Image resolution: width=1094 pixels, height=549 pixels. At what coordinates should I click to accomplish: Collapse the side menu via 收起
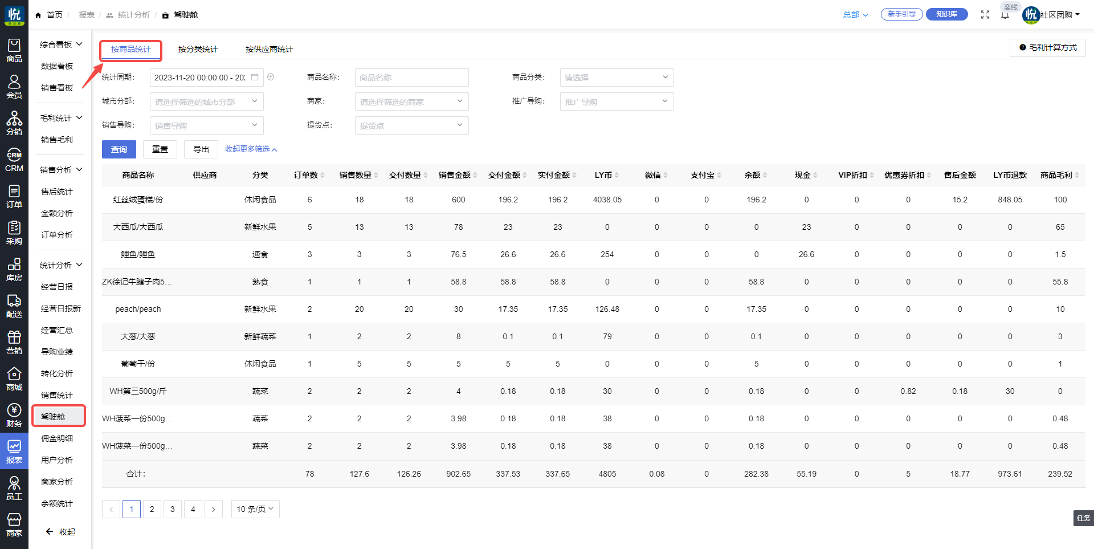[x=60, y=532]
